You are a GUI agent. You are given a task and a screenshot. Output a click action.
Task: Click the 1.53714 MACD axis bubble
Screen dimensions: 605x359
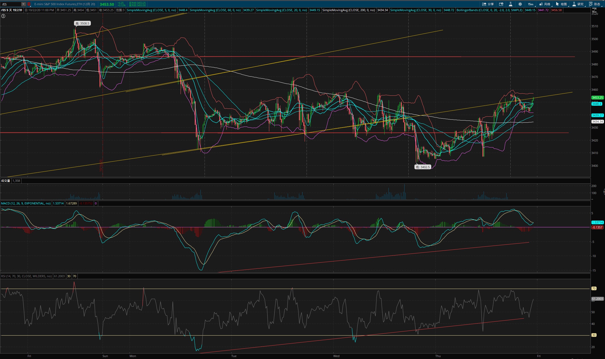point(597,222)
